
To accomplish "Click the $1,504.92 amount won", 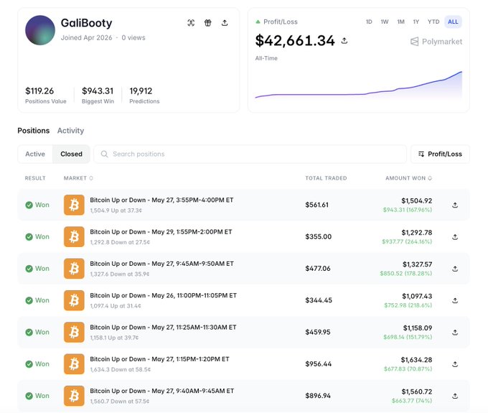I will pos(416,200).
